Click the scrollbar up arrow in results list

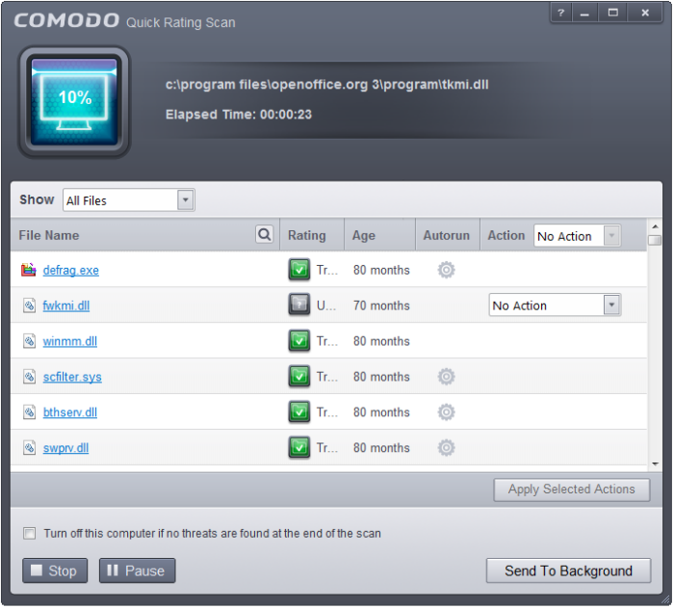(655, 225)
